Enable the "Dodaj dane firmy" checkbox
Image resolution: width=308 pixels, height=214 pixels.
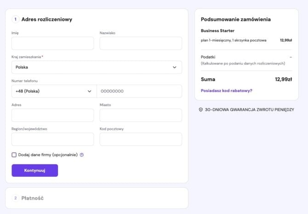14,155
